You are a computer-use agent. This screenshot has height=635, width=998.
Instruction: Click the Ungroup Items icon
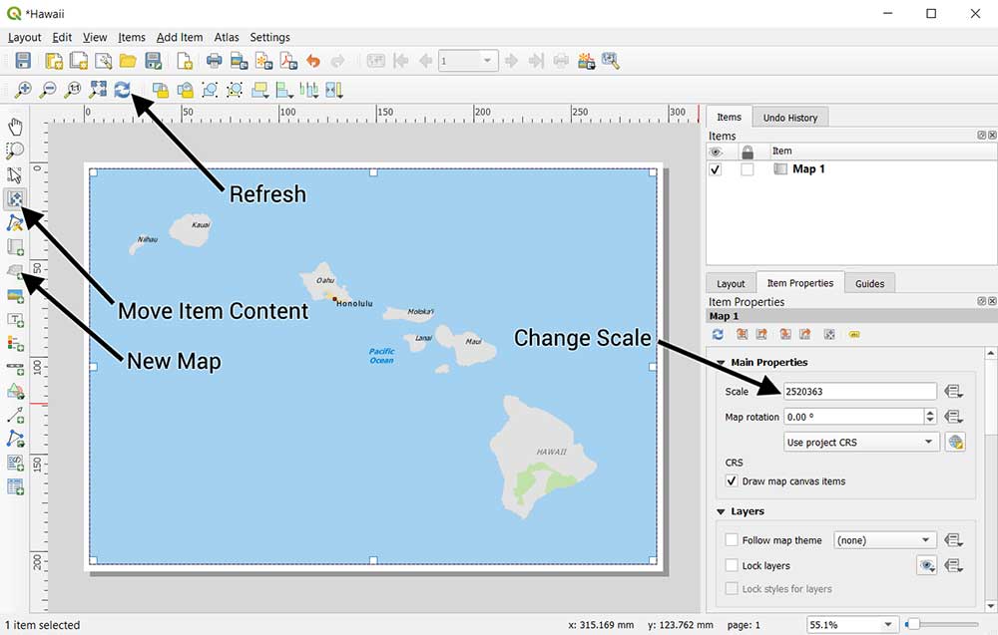[235, 90]
